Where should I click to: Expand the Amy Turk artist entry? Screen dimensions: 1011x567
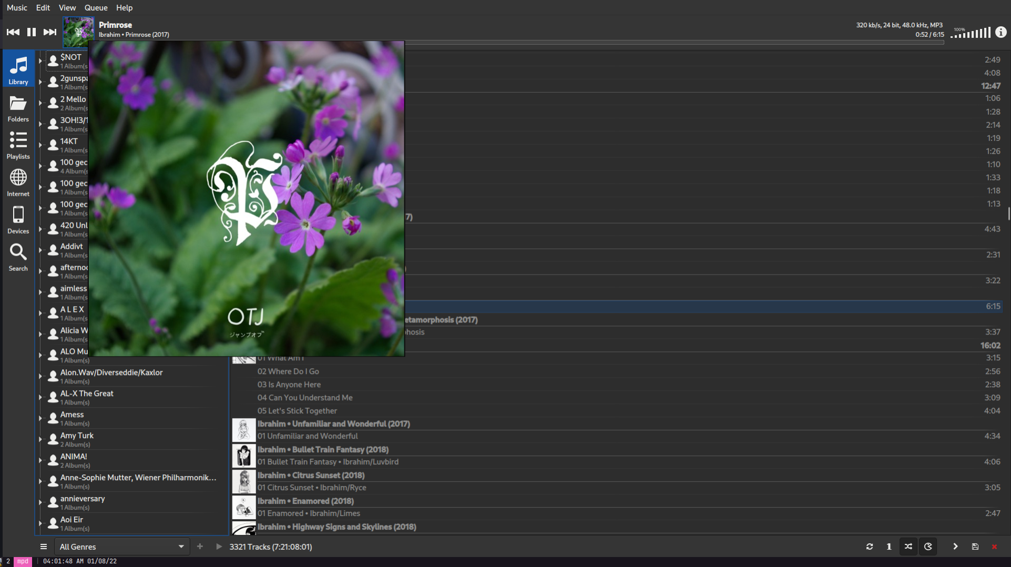pyautogui.click(x=40, y=440)
